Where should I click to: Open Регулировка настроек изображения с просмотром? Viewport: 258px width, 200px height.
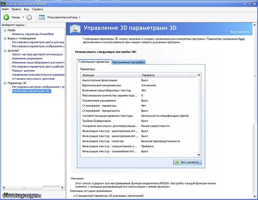pos(38,87)
